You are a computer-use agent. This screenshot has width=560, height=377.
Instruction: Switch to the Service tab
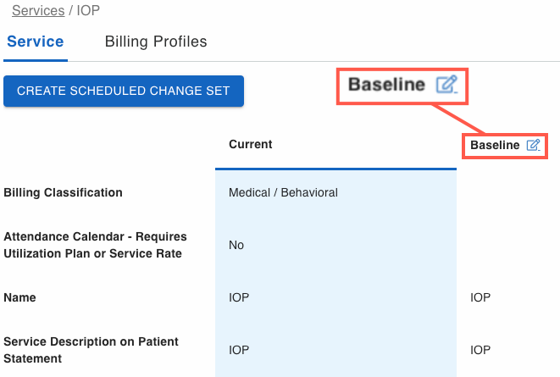point(36,42)
